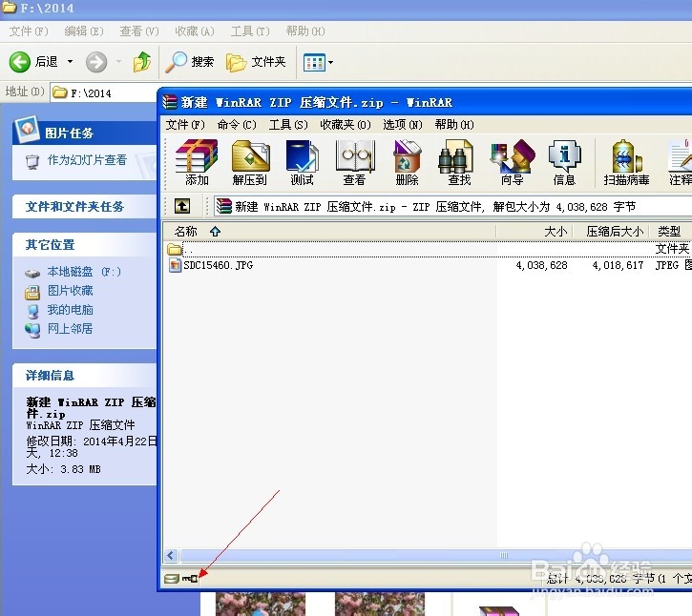Open WinRAR archive path dropdown field
The image size is (692, 616).
pos(452,206)
